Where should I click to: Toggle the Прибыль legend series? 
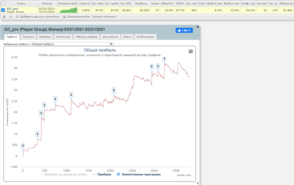102,175
